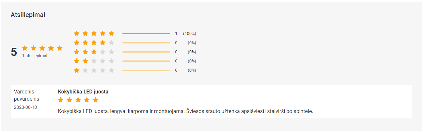Click the "Kokybiška LED juosta" review title
The width and height of the screenshot is (423, 133).
83,92
